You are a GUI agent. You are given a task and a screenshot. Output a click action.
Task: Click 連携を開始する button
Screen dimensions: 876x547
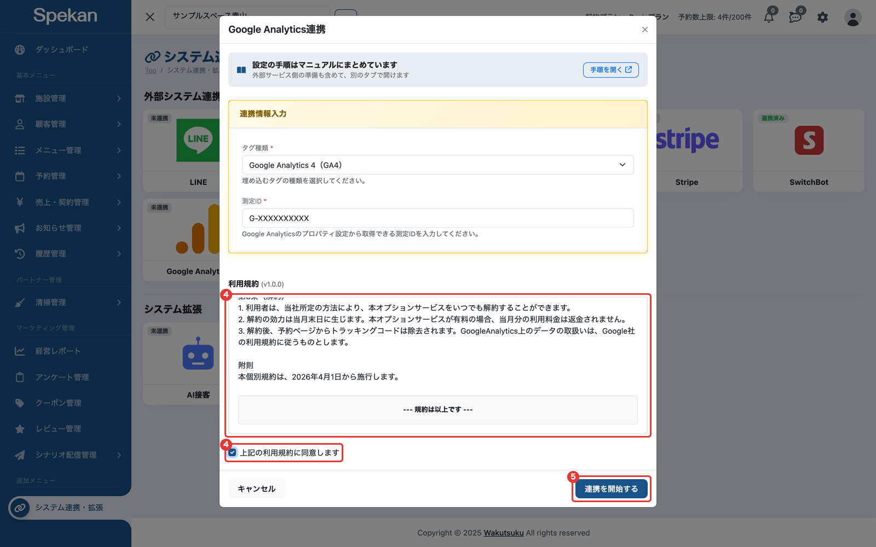611,488
